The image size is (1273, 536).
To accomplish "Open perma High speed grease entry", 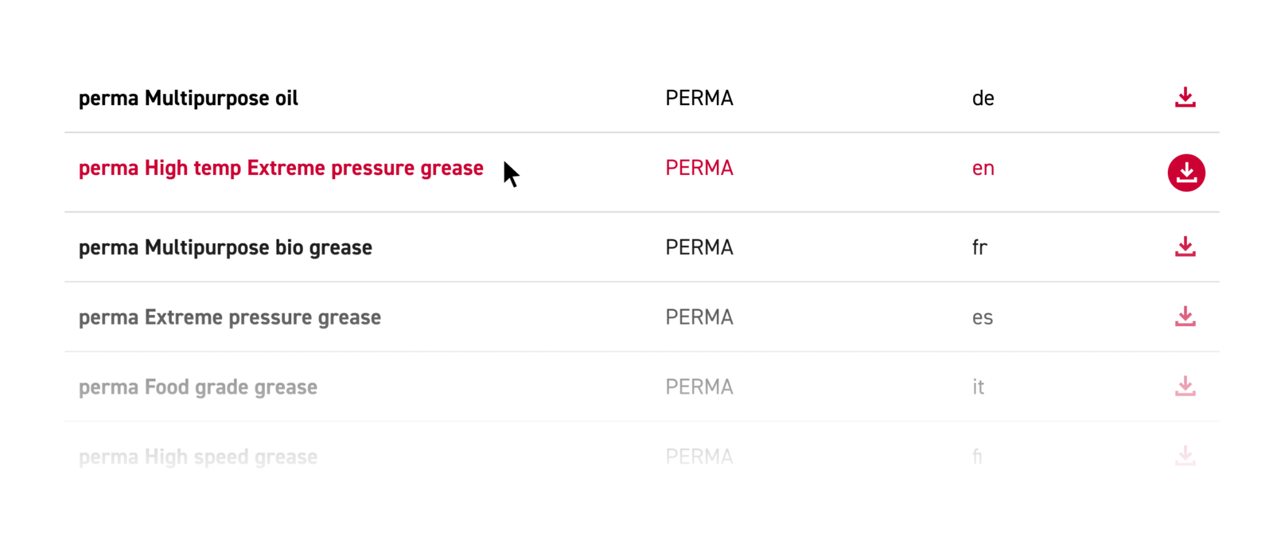I will coord(197,457).
